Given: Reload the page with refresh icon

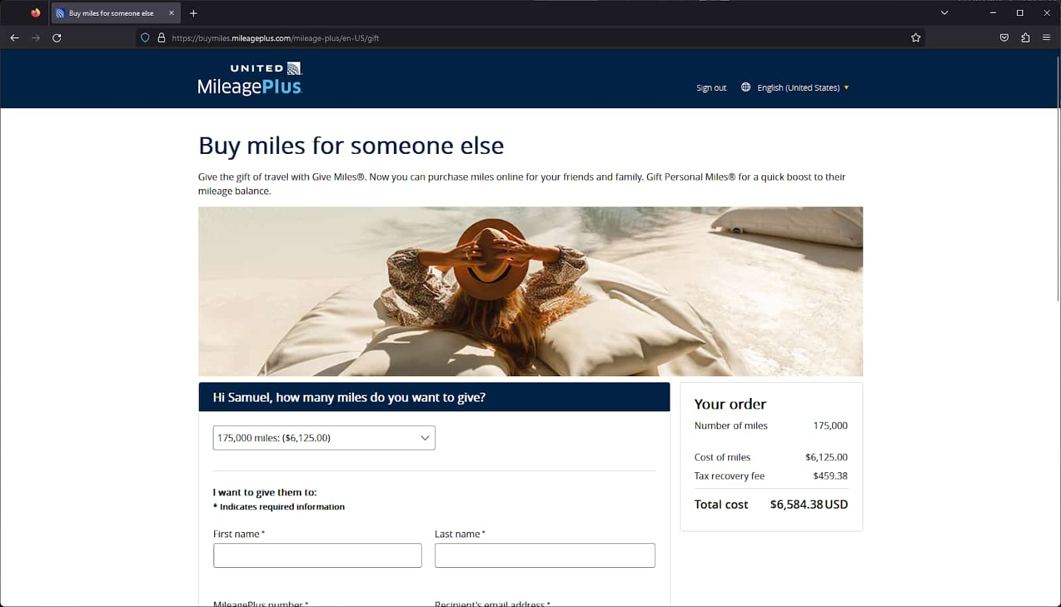Looking at the screenshot, I should pyautogui.click(x=57, y=38).
